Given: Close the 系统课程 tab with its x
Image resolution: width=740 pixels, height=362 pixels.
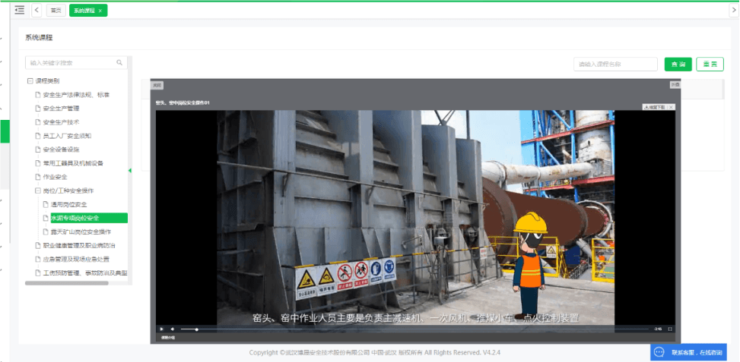Looking at the screenshot, I should [100, 11].
